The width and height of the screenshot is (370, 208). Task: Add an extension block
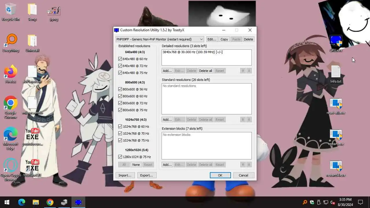click(167, 165)
